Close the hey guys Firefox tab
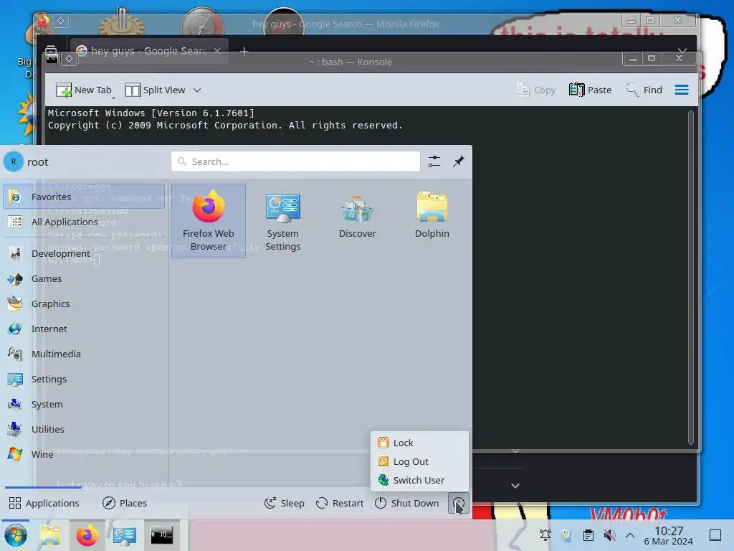This screenshot has width=734, height=551. point(217,51)
